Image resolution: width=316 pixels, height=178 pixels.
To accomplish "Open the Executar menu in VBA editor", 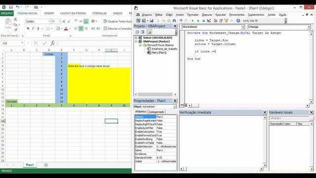I will click(x=221, y=15).
